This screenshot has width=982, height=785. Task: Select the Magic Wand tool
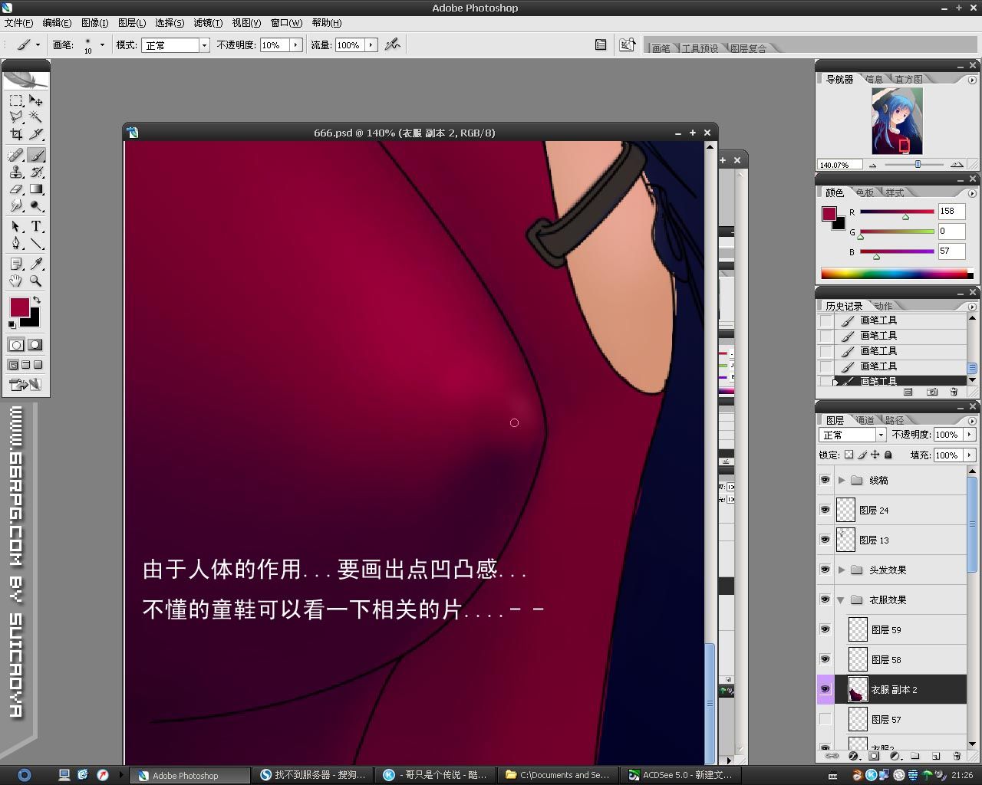(x=36, y=117)
